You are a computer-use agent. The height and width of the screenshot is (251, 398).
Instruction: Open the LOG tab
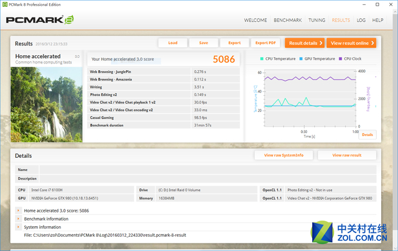tap(361, 20)
